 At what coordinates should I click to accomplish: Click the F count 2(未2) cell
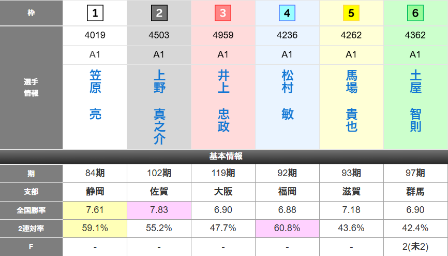pos(415,247)
